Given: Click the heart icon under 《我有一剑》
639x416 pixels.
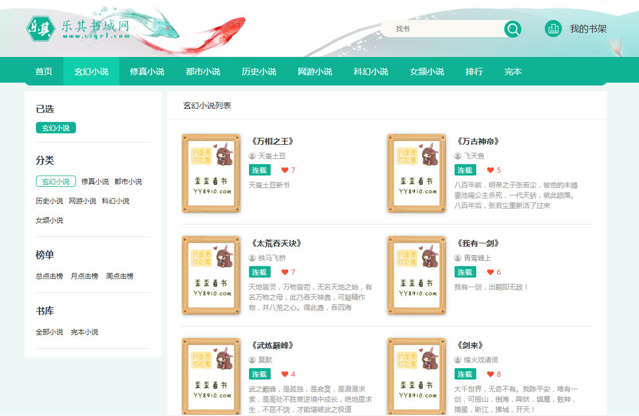Looking at the screenshot, I should 491,272.
